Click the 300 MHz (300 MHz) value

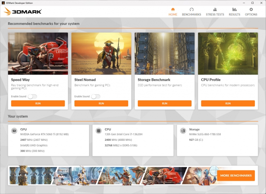pos(32,151)
